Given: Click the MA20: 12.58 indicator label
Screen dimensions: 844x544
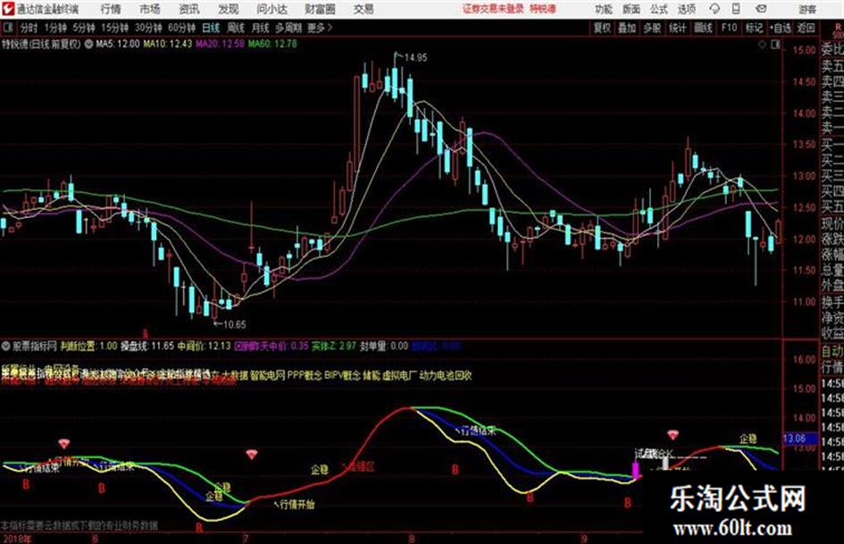Looking at the screenshot, I should 220,44.
